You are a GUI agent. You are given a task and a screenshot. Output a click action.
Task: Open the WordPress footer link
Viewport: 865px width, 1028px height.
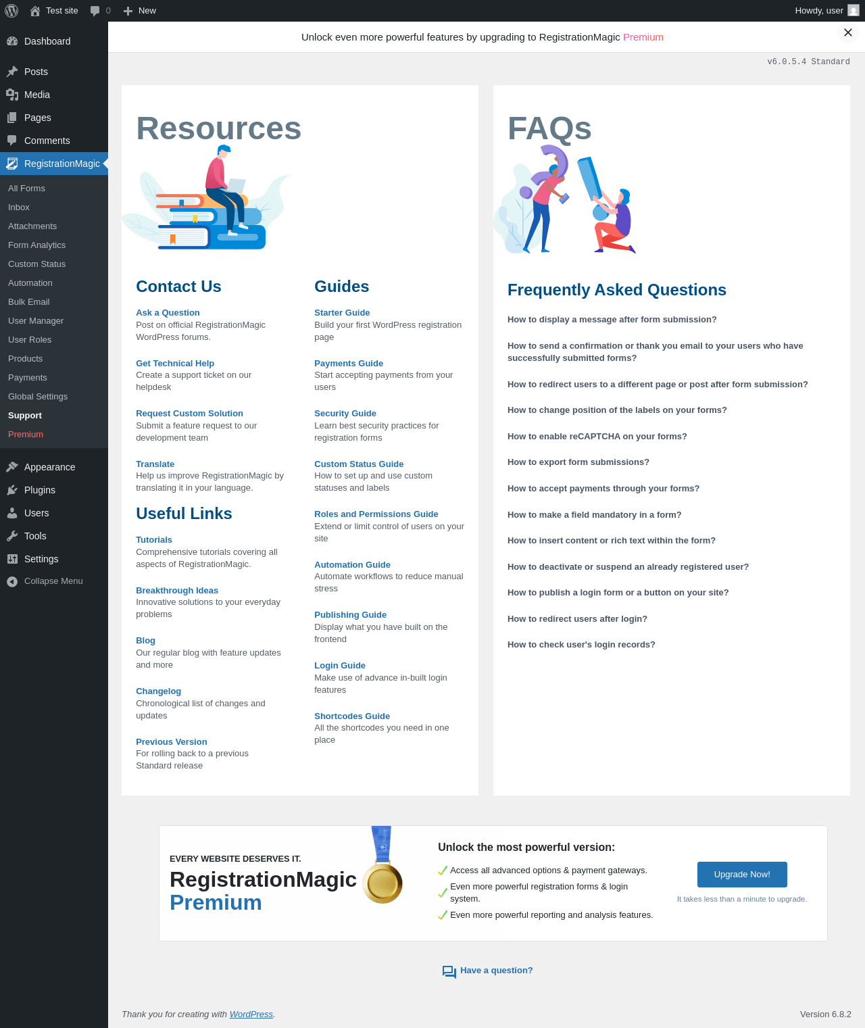pyautogui.click(x=251, y=1014)
